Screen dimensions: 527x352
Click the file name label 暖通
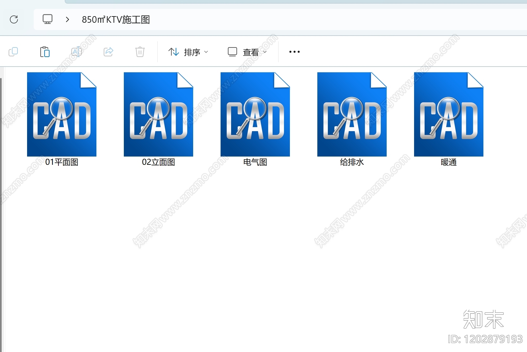[449, 162]
